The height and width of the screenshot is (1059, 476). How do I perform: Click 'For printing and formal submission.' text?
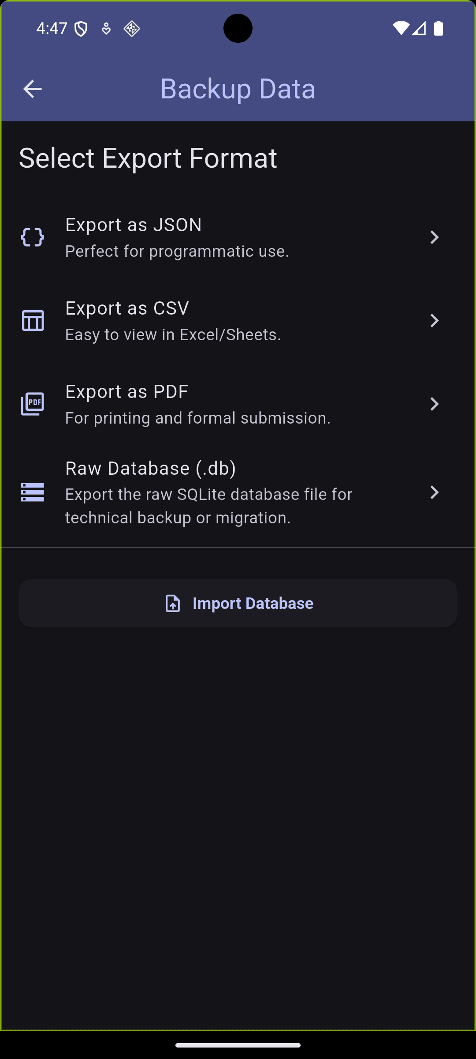pyautogui.click(x=198, y=418)
